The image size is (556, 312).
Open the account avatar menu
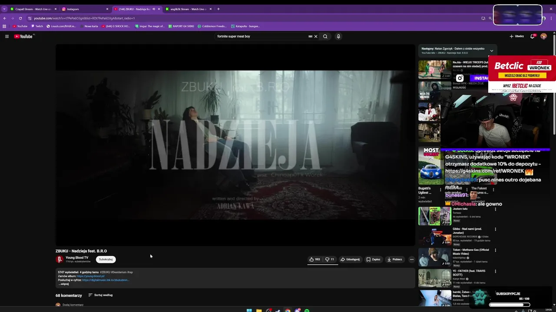click(543, 36)
